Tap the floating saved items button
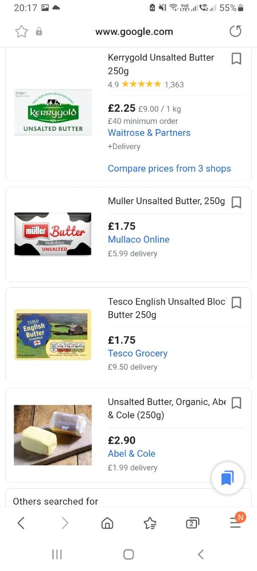This screenshot has height=571, width=257. [x=227, y=478]
